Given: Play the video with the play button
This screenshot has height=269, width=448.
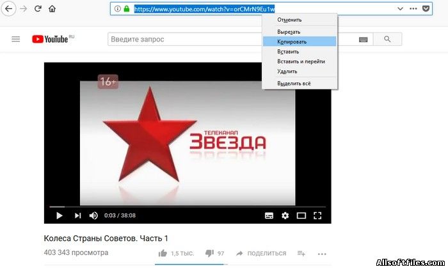Looking at the screenshot, I should 59,215.
